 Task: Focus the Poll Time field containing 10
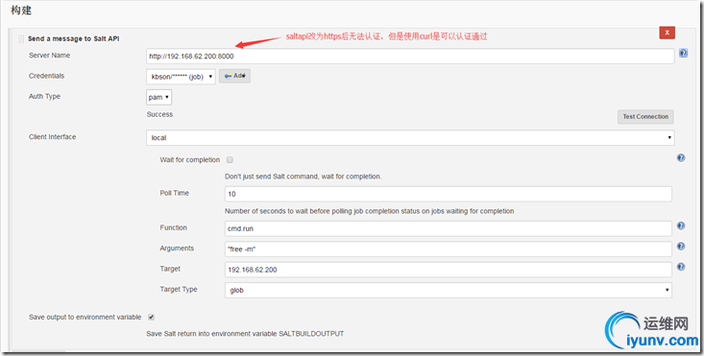point(449,194)
